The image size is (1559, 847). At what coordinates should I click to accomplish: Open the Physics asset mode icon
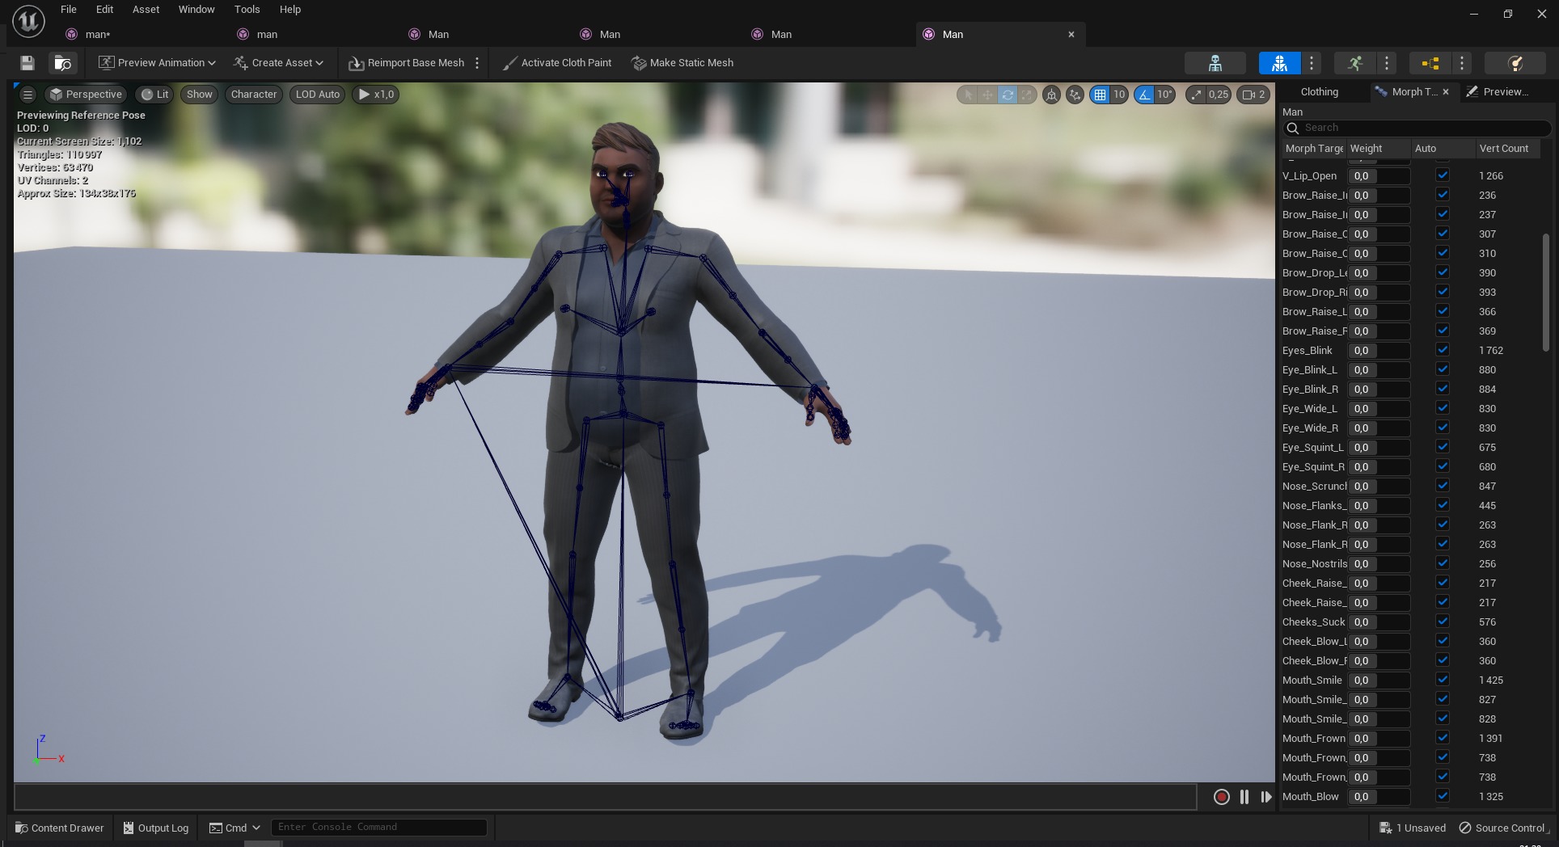click(x=1516, y=63)
